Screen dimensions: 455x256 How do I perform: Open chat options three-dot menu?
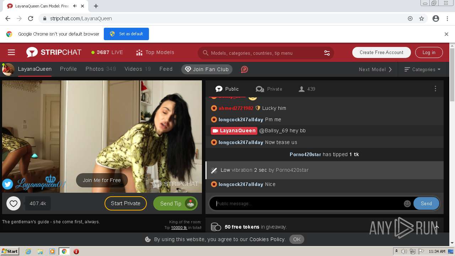(x=435, y=89)
